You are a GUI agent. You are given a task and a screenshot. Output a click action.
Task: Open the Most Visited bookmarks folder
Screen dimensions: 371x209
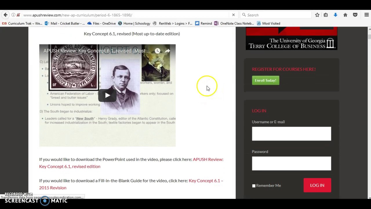[268, 23]
